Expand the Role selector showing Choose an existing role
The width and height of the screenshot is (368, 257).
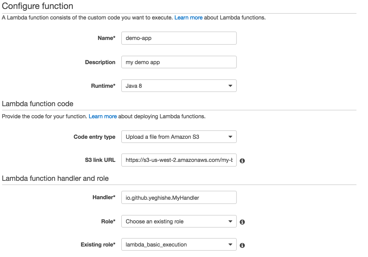click(179, 221)
